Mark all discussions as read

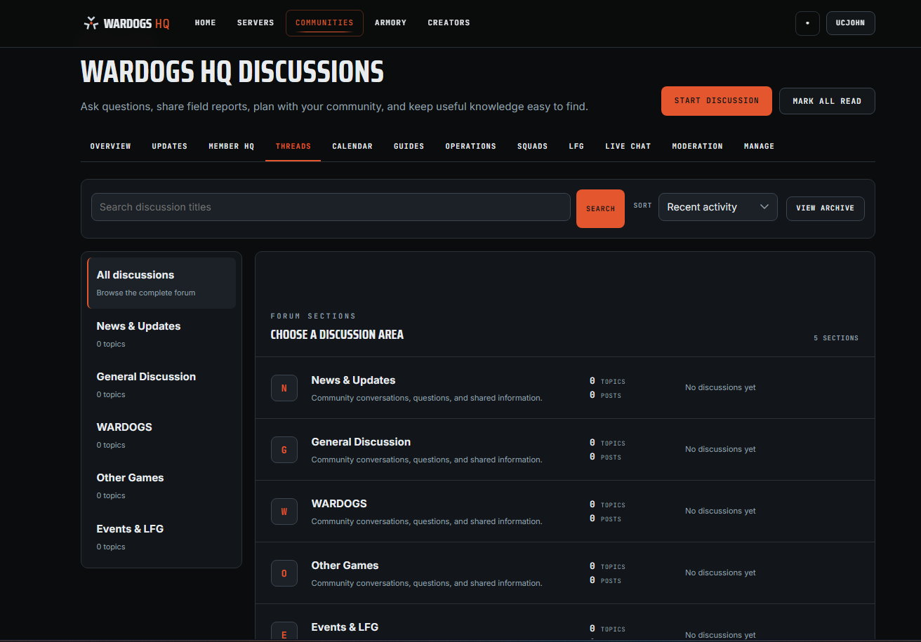pyautogui.click(x=827, y=101)
